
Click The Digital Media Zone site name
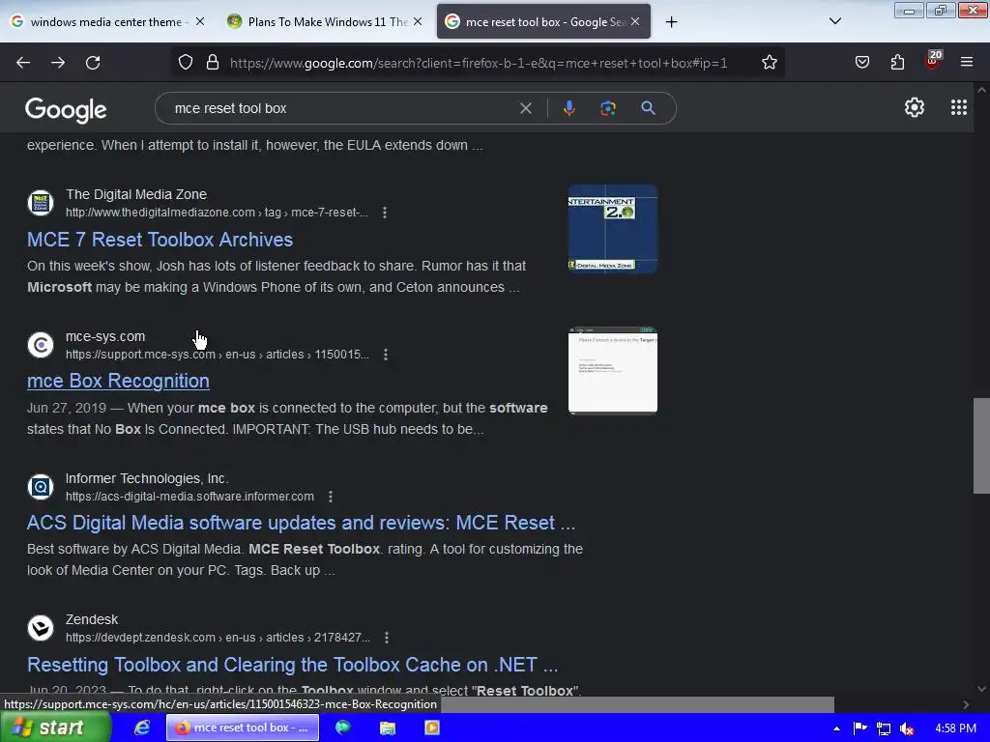click(136, 194)
